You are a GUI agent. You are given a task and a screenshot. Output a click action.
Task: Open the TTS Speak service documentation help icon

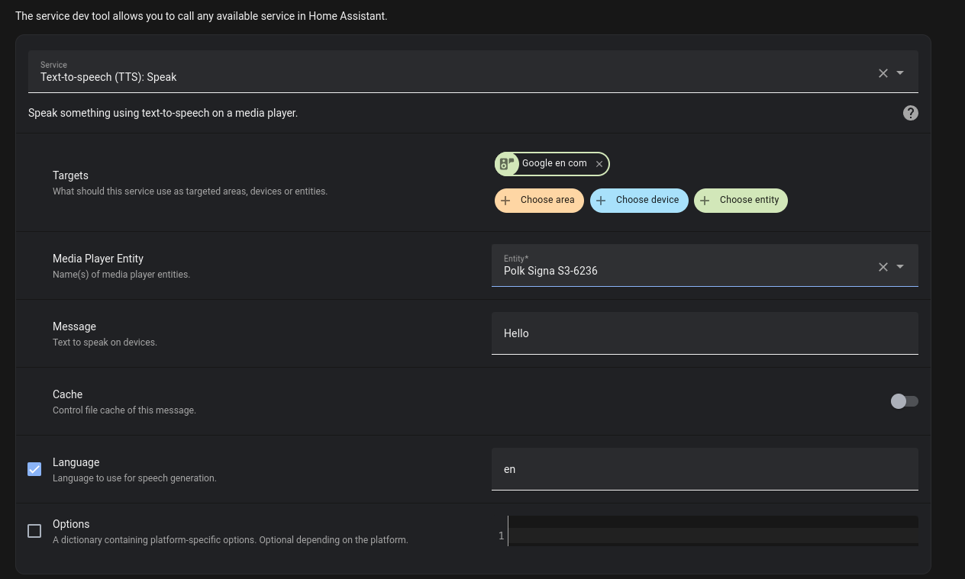point(910,112)
